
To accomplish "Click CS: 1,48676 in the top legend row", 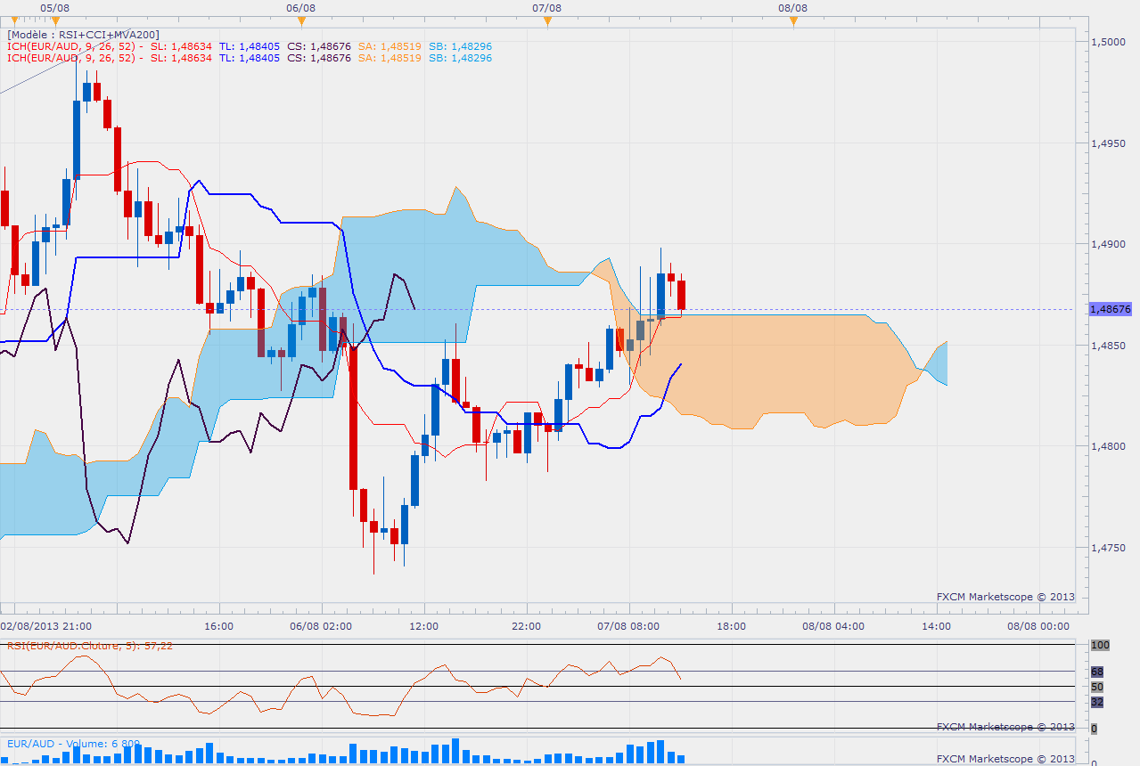I will click(320, 46).
